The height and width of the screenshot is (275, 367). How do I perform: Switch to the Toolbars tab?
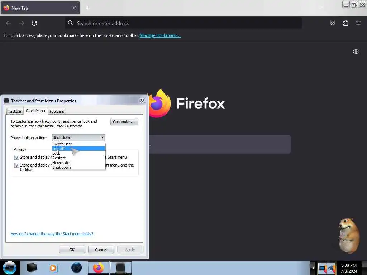(x=57, y=111)
